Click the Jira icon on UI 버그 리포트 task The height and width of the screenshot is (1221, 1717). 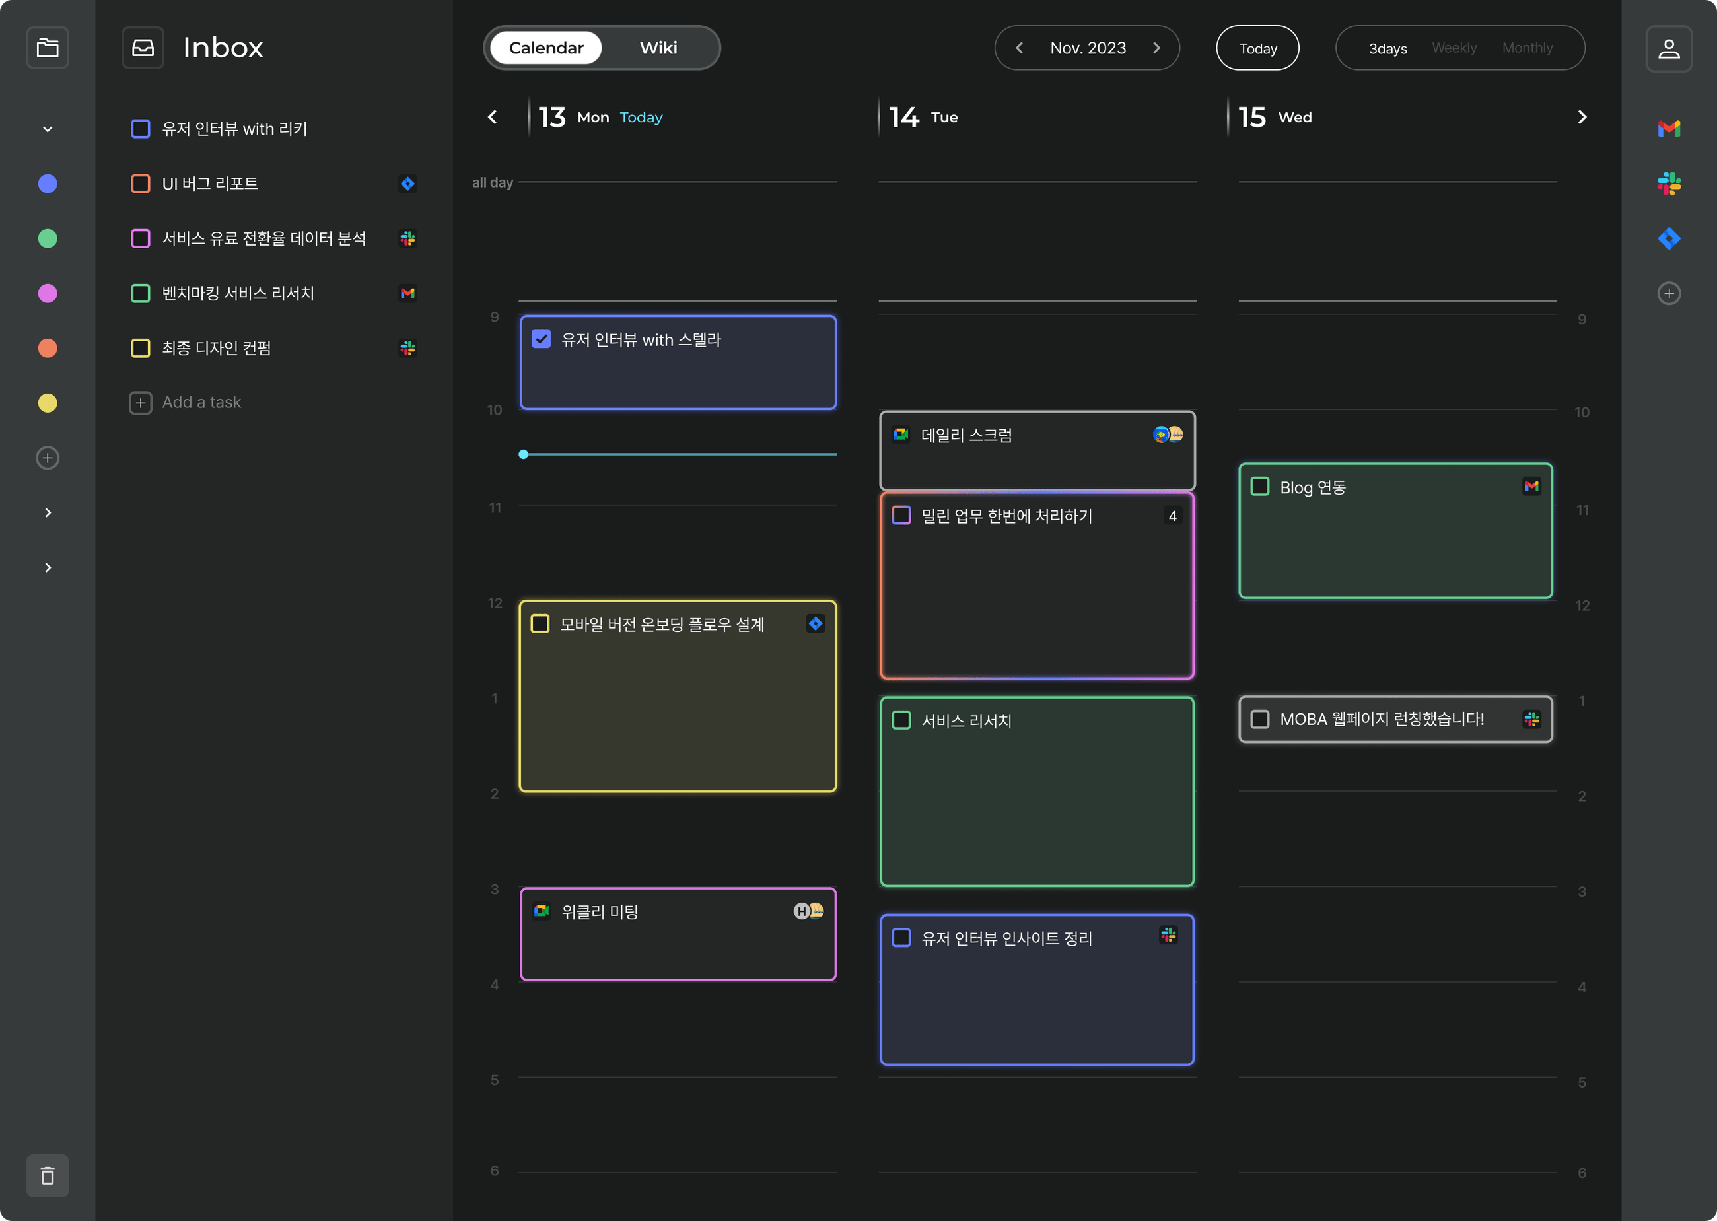[408, 183]
